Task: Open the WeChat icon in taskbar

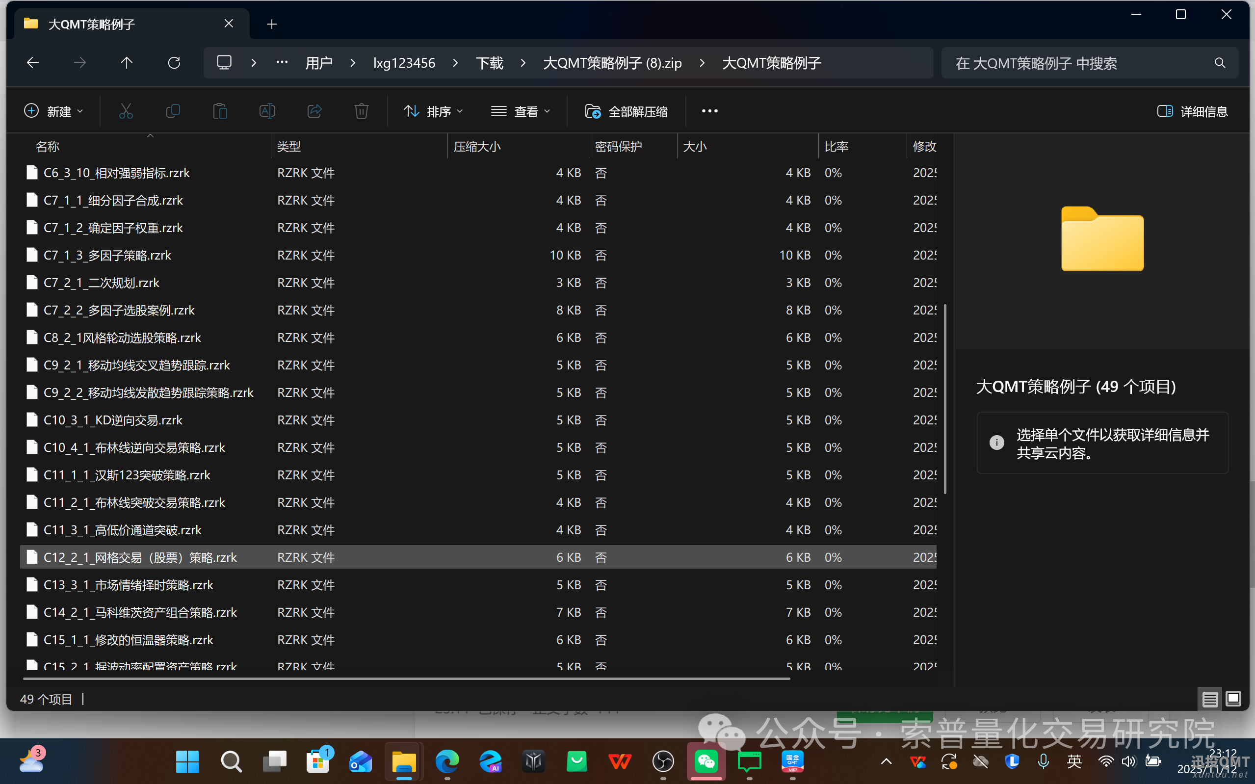Action: 706,761
